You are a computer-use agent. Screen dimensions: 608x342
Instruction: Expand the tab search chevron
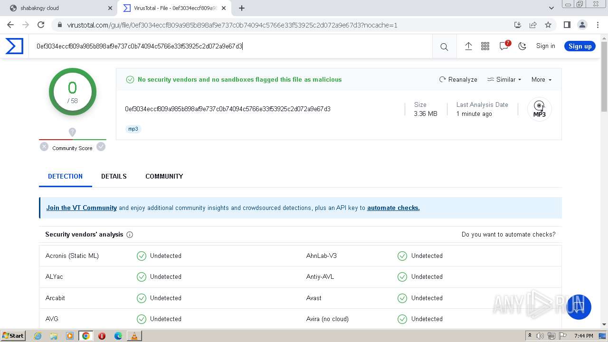click(551, 8)
